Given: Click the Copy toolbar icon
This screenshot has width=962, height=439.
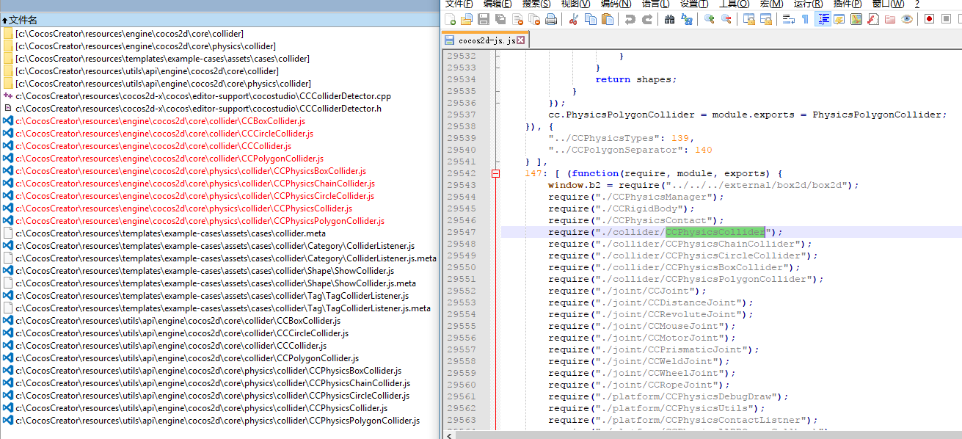Looking at the screenshot, I should [590, 19].
